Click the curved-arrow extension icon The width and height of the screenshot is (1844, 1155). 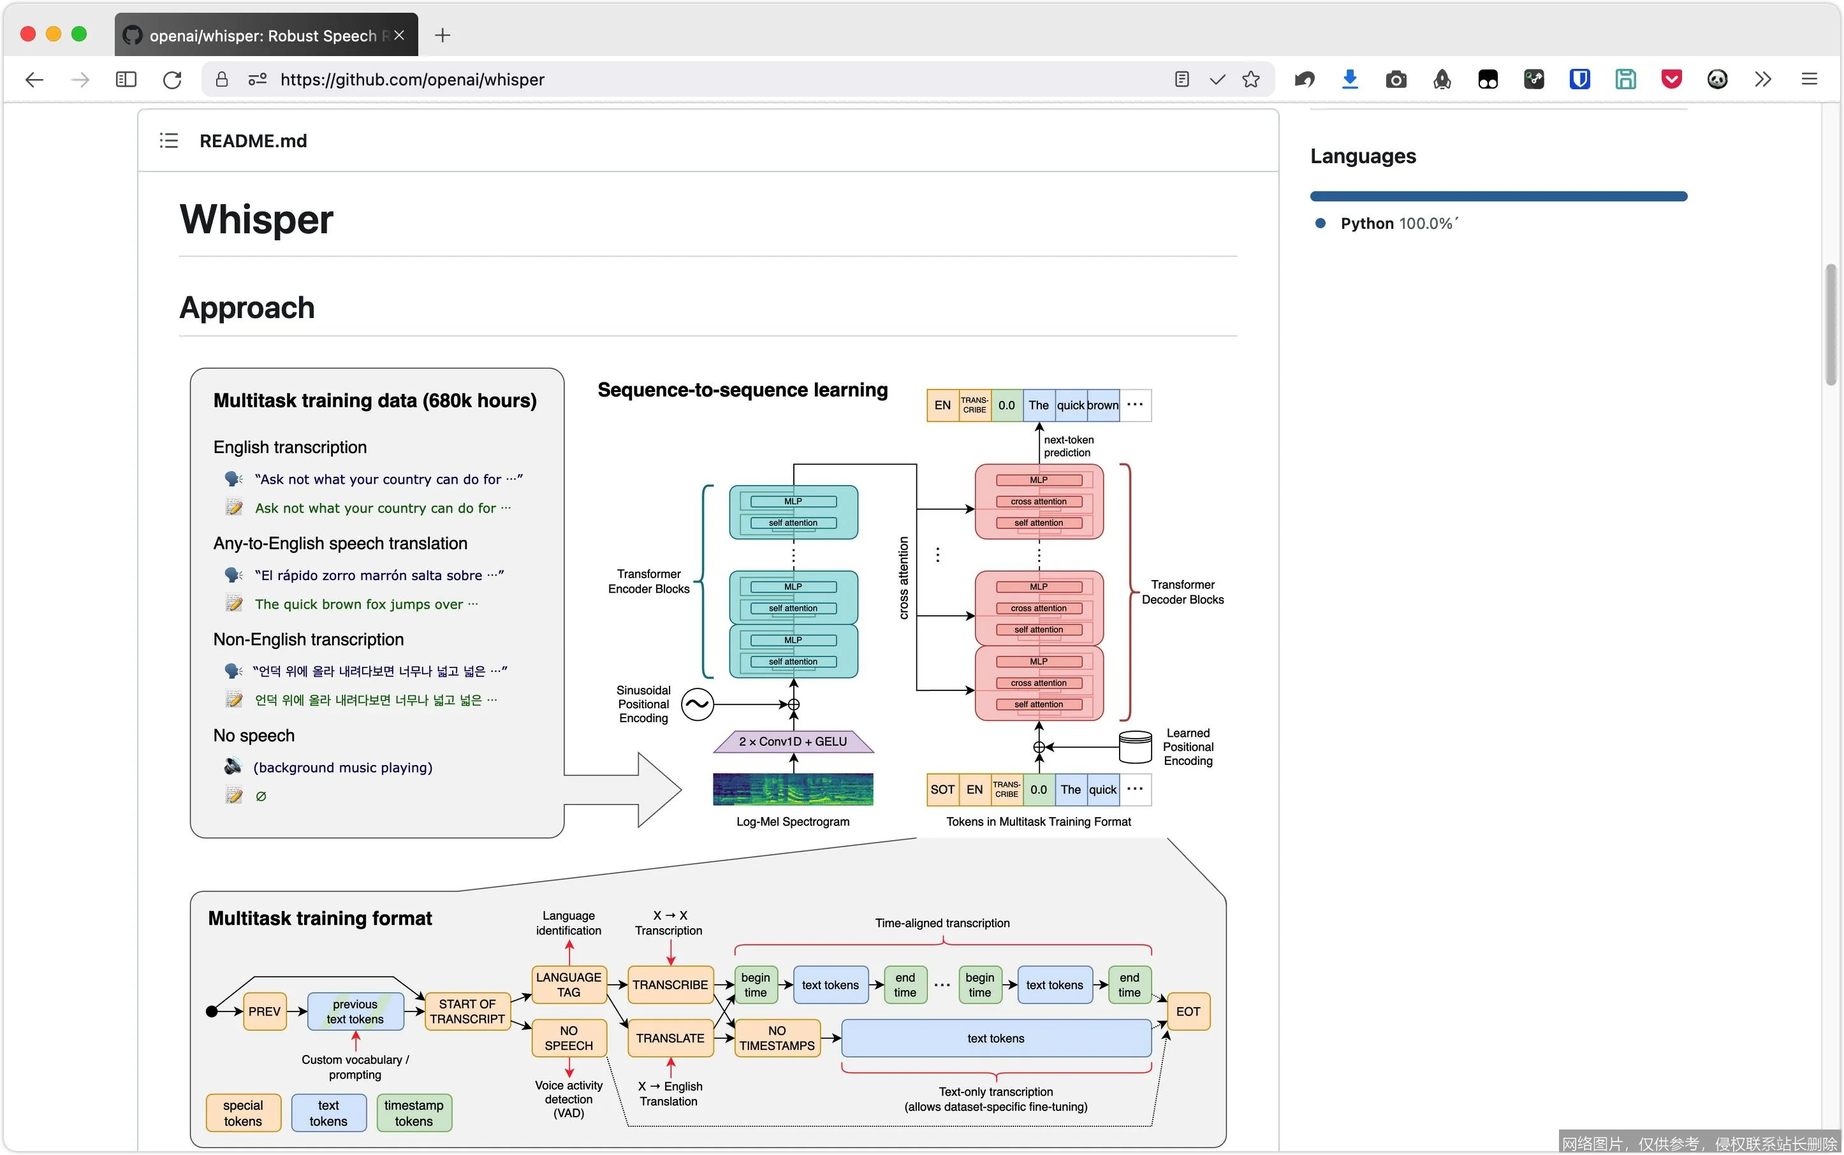tap(1305, 80)
